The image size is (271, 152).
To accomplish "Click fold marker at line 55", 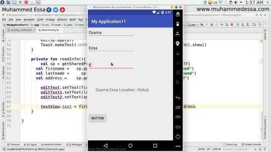I will 20,50.
